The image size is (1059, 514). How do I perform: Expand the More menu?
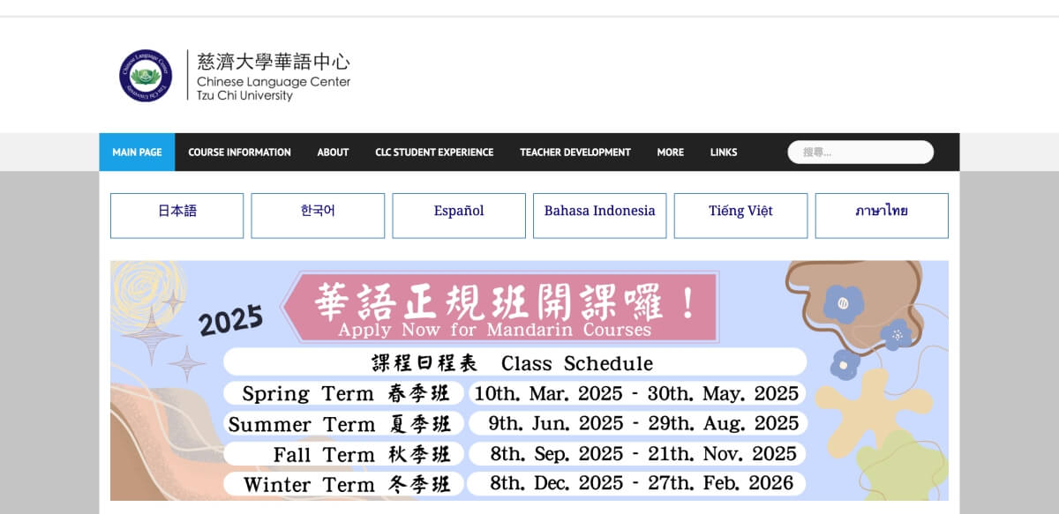point(670,153)
